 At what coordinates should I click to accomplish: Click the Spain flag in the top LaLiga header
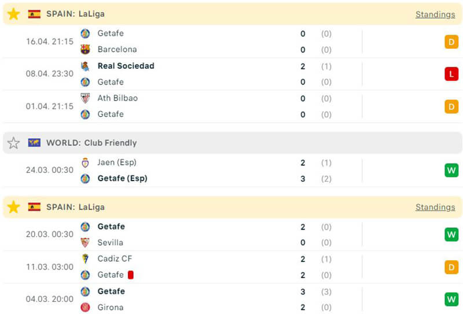34,14
